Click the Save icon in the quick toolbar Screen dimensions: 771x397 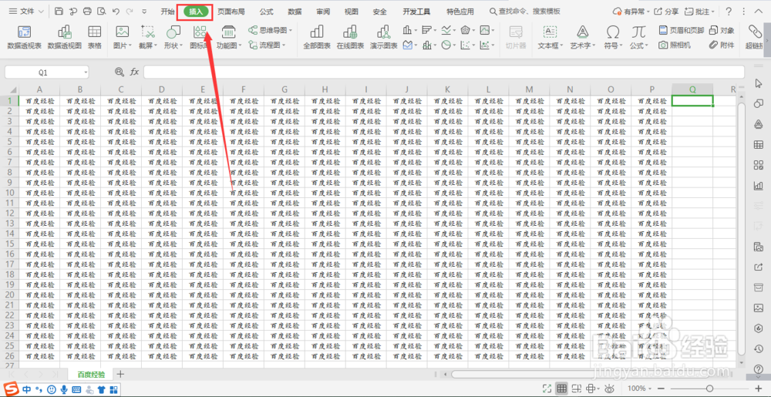point(59,12)
